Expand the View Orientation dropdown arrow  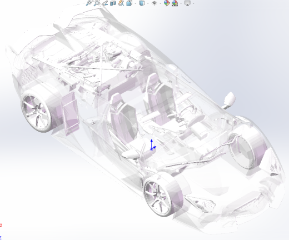pos(135,3)
